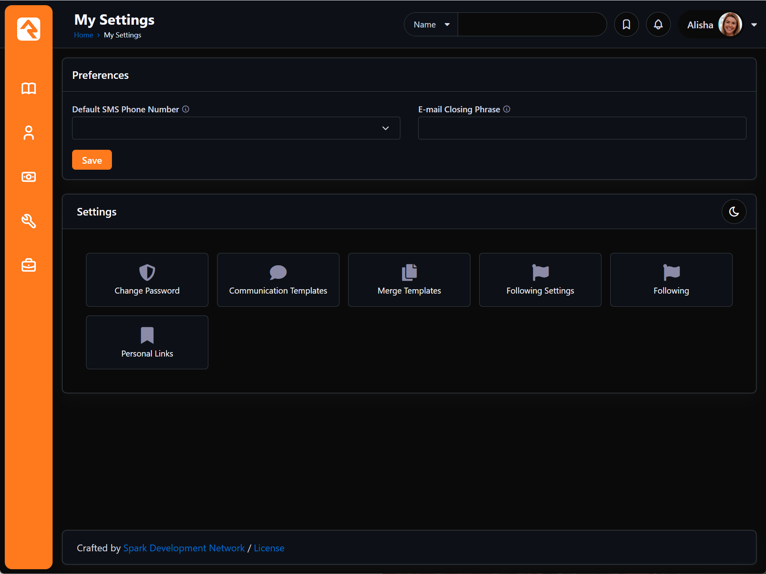View notifications via the bell icon
Screen dimensions: 766x574
[x=658, y=24]
